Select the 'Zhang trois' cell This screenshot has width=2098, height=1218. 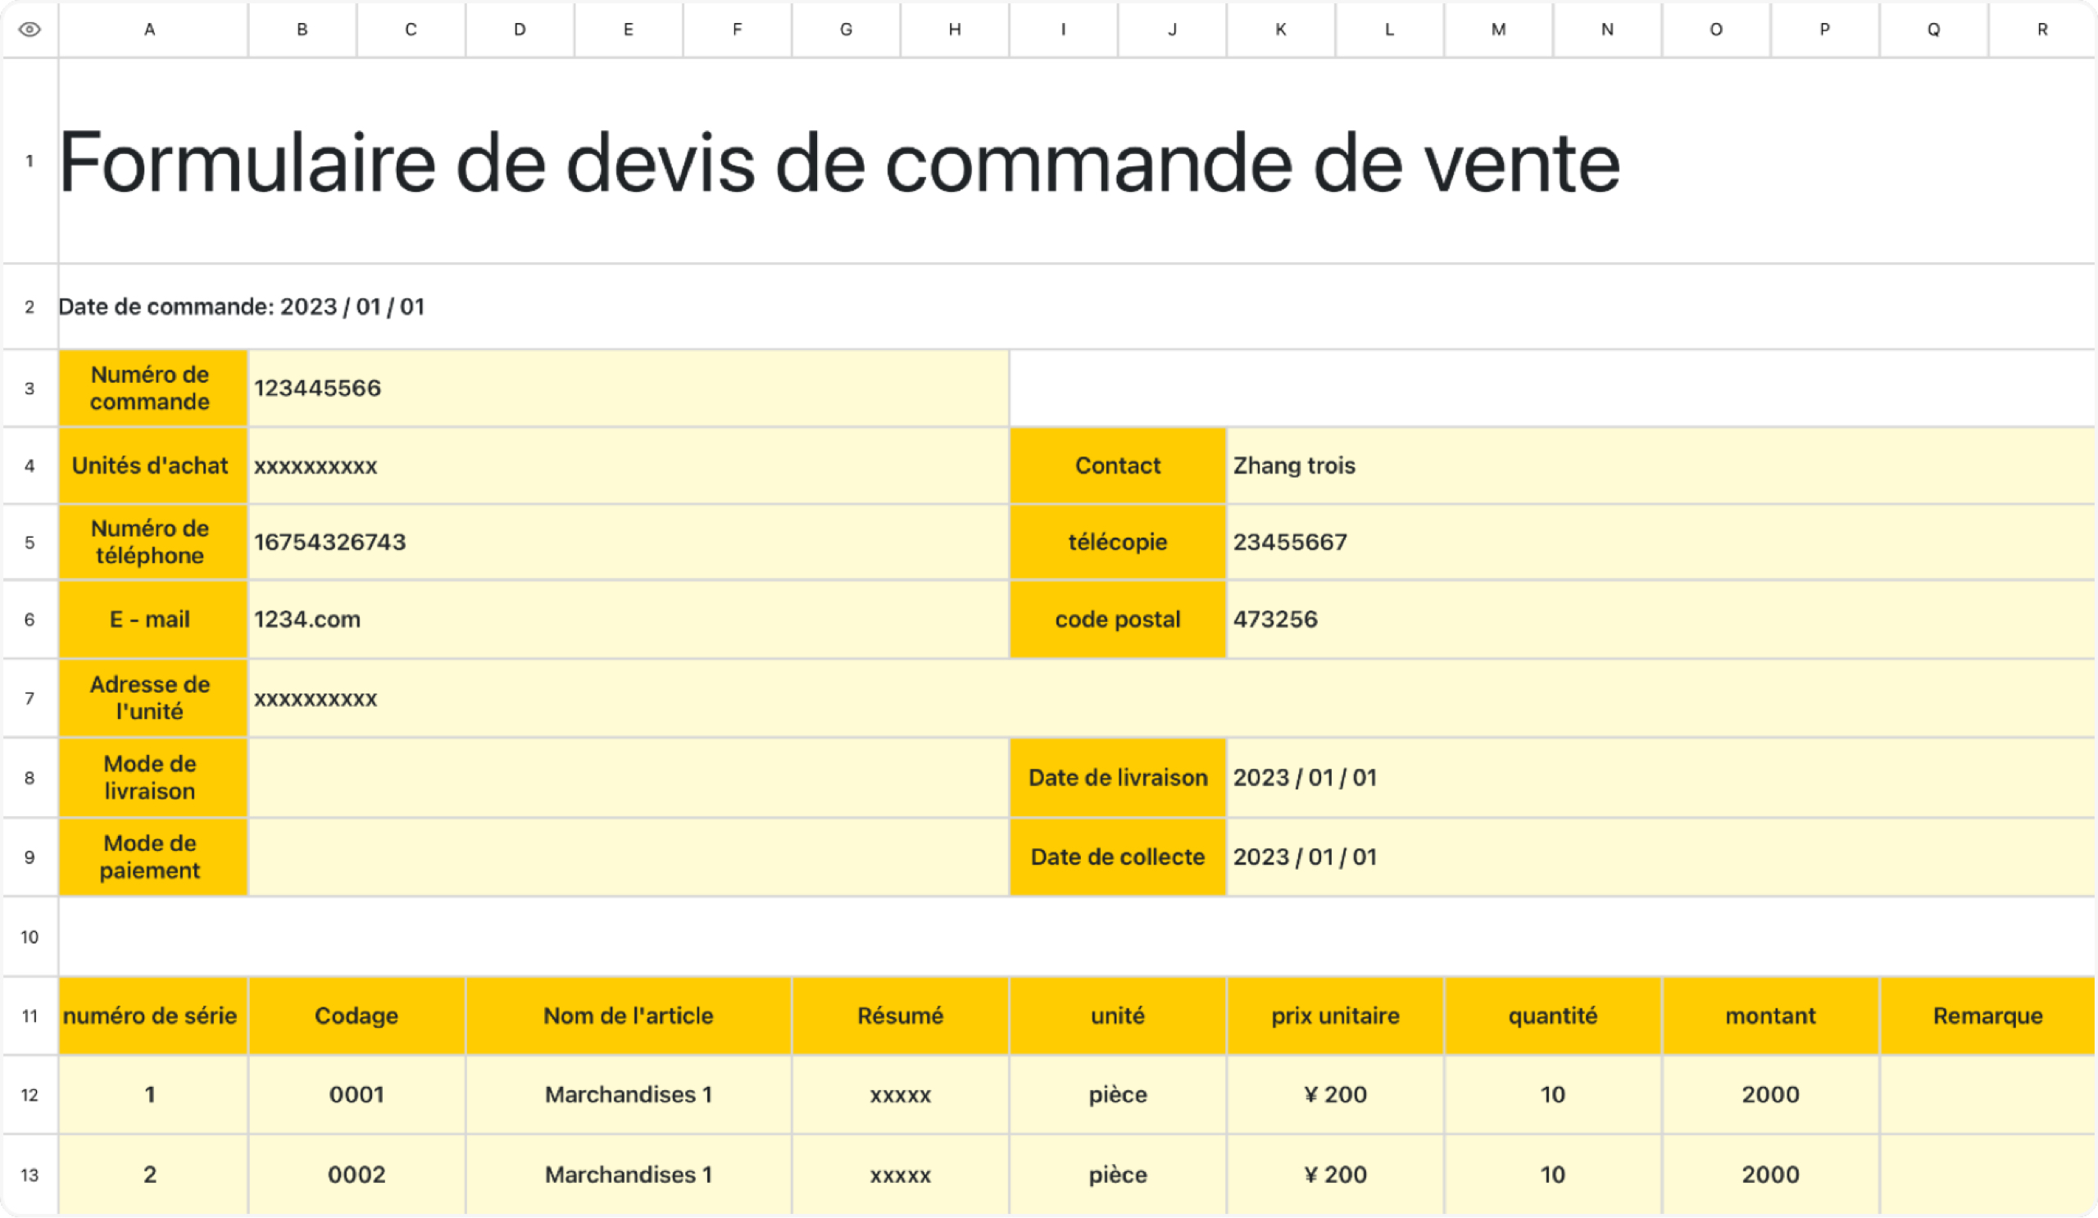tap(1661, 466)
